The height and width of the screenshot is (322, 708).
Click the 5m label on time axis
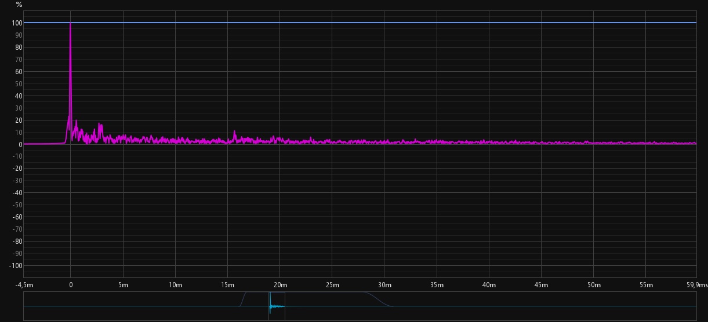pyautogui.click(x=122, y=285)
